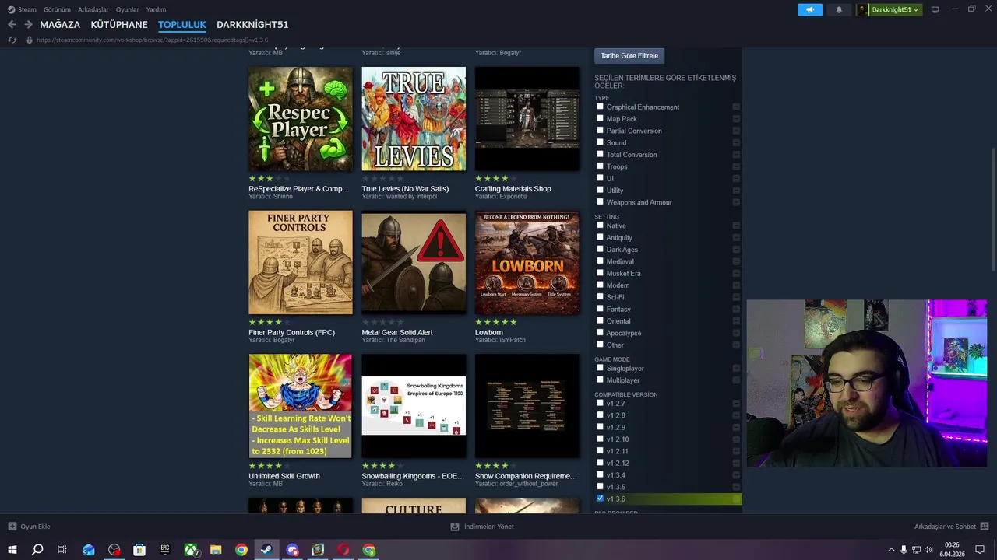Check the Map Pack type filter
This screenshot has width=997, height=560.
(600, 118)
